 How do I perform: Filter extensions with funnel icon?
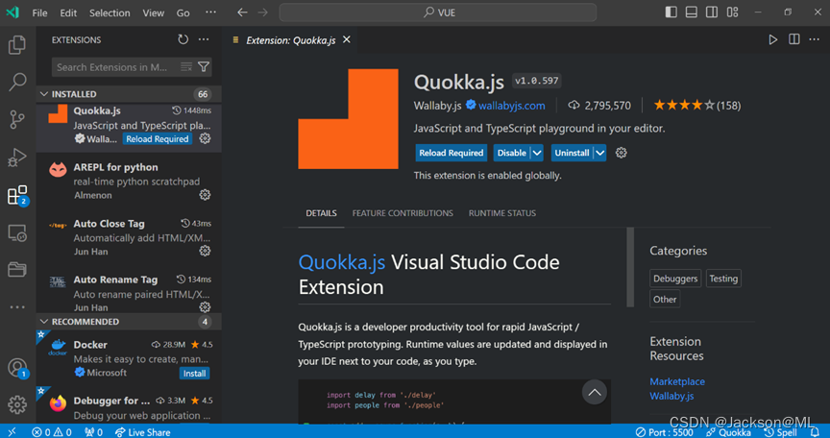coord(204,66)
